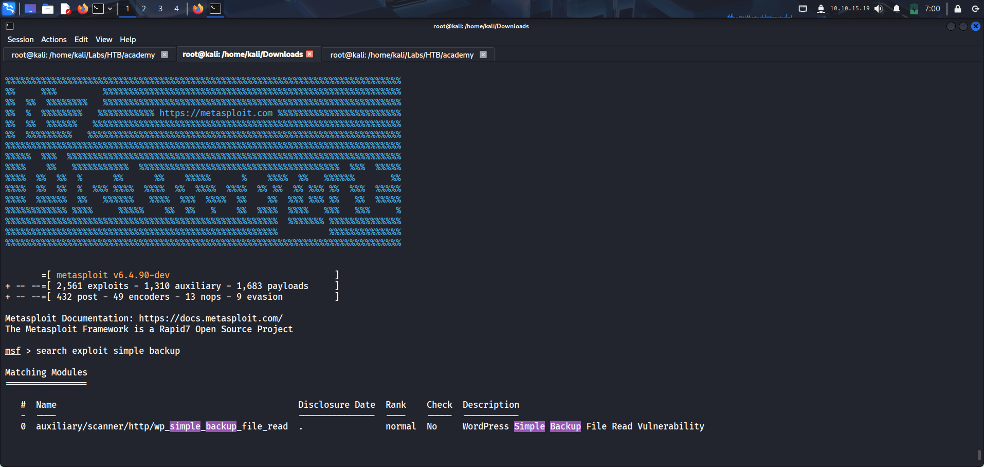Click the battery power manager icon
The width and height of the screenshot is (984, 467).
pos(914,9)
